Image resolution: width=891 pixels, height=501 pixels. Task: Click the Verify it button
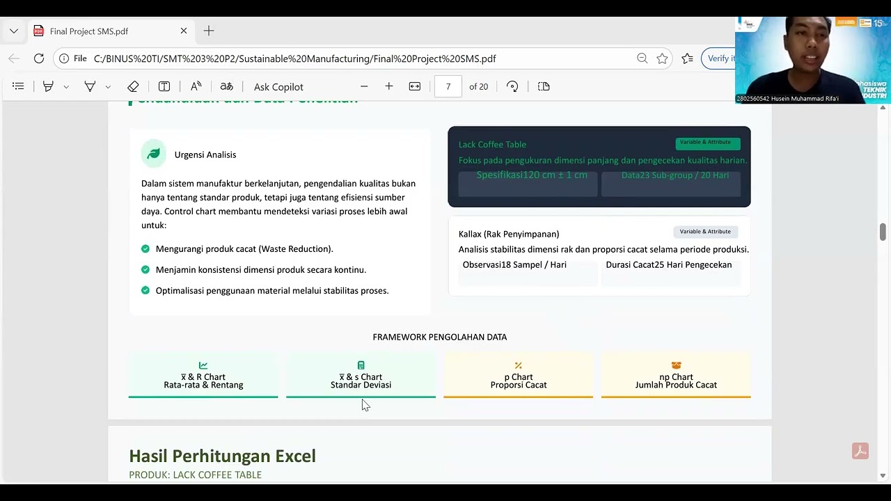tap(718, 58)
